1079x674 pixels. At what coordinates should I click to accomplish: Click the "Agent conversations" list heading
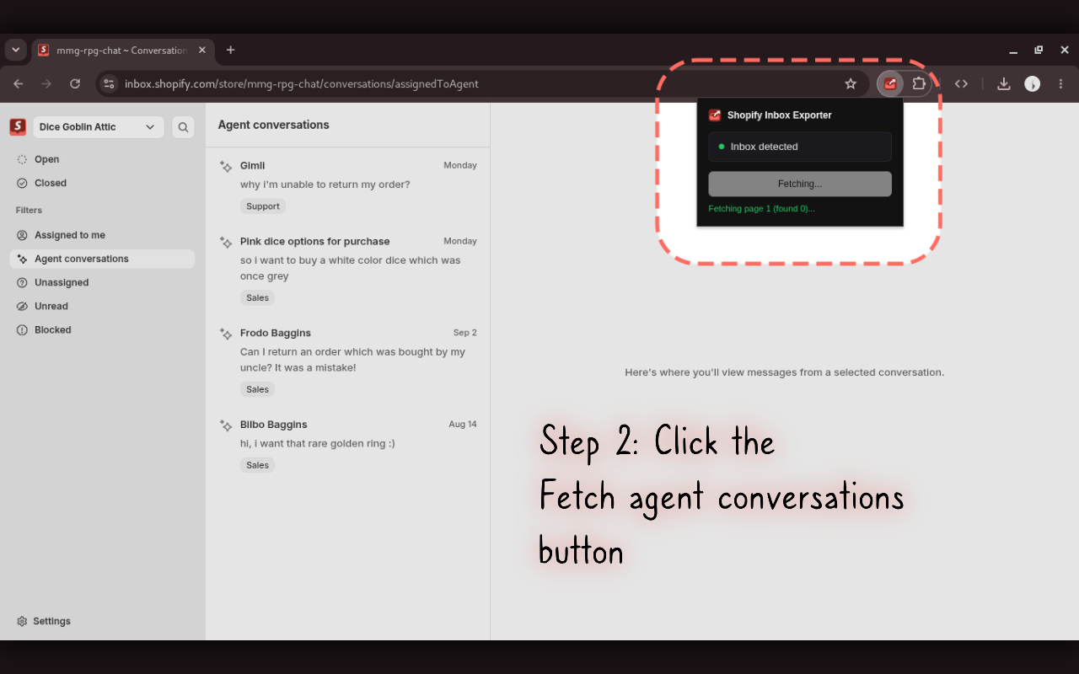(273, 125)
